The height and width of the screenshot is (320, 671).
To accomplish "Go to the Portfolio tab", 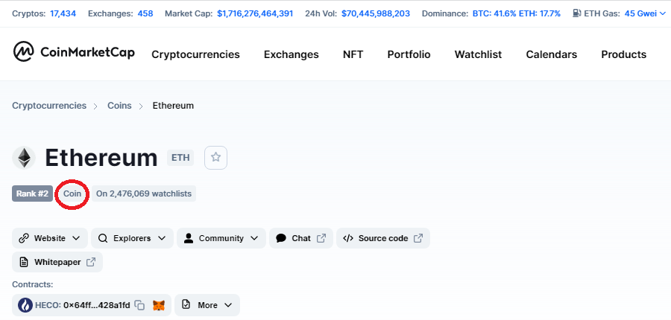I will click(409, 54).
